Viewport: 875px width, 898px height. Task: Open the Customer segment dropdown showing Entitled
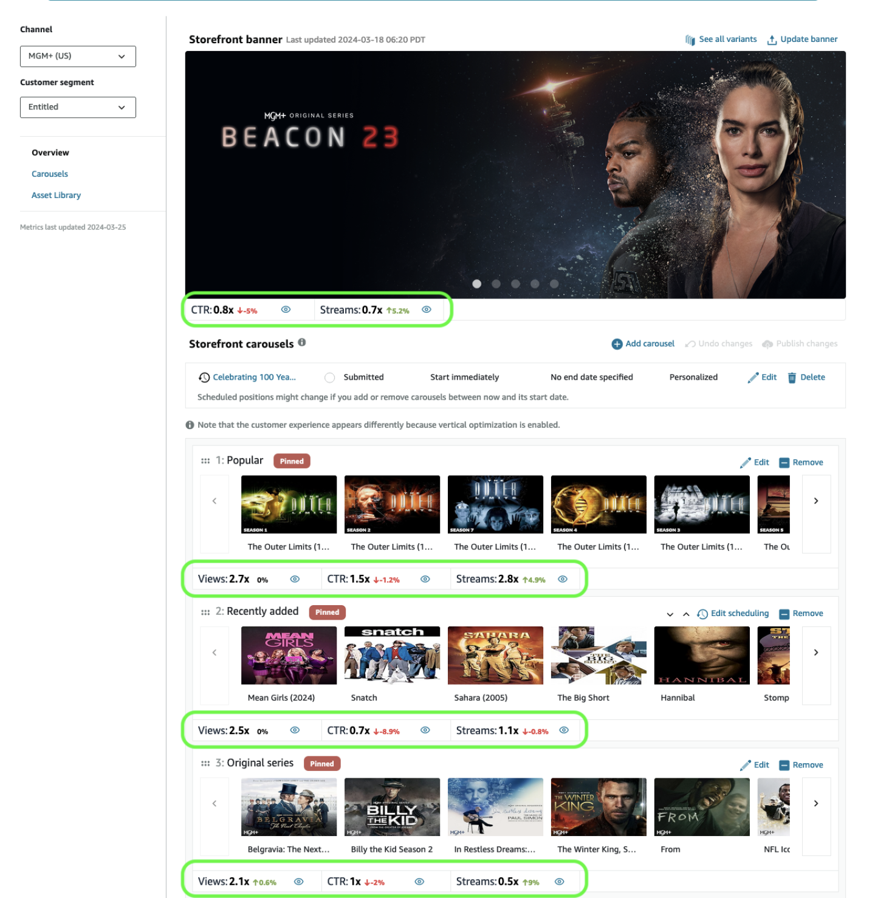tap(78, 108)
